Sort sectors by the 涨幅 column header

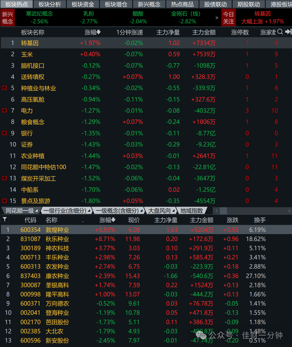pyautogui.click(x=92, y=32)
